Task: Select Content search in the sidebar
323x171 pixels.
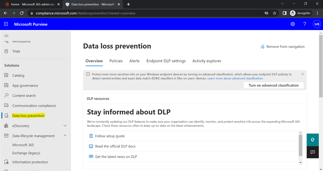Action: click(x=24, y=95)
